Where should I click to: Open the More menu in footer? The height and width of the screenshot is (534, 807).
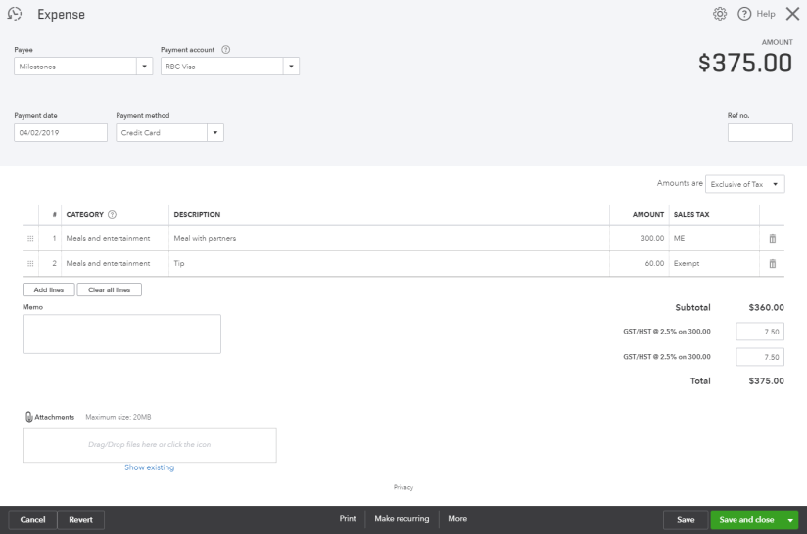click(x=457, y=519)
